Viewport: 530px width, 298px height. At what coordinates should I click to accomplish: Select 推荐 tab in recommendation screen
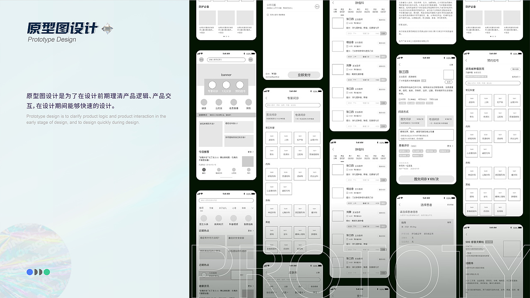coord(201,208)
